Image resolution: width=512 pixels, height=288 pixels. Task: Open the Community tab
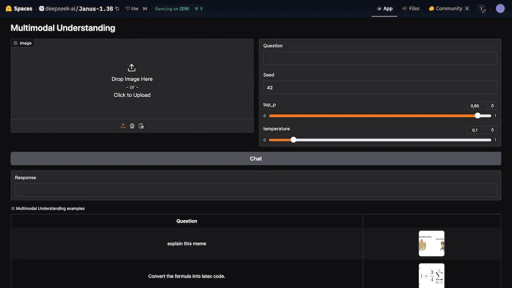point(449,8)
